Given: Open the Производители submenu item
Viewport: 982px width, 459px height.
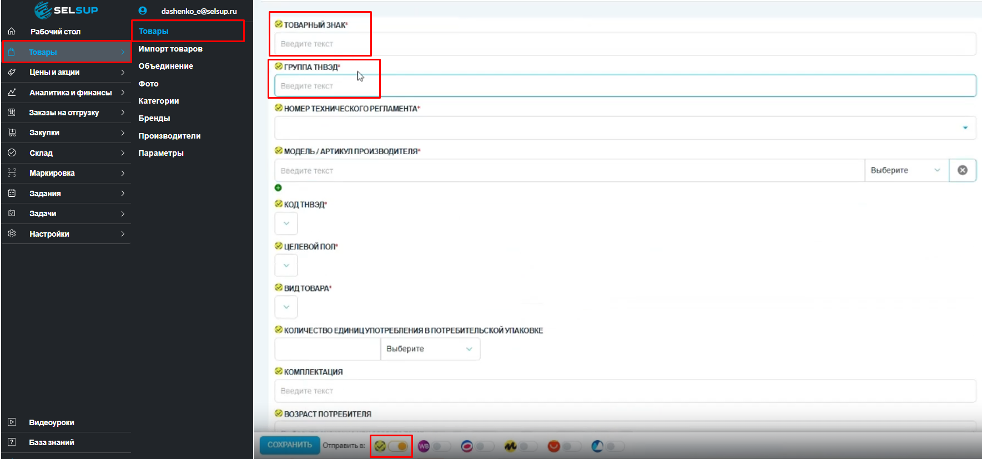Looking at the screenshot, I should pos(169,136).
